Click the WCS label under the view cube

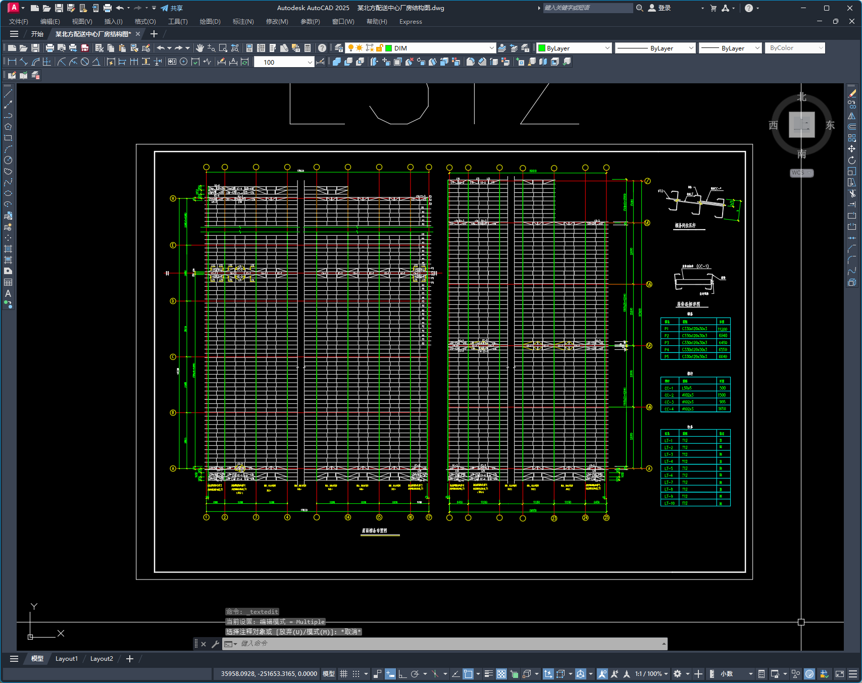click(801, 173)
